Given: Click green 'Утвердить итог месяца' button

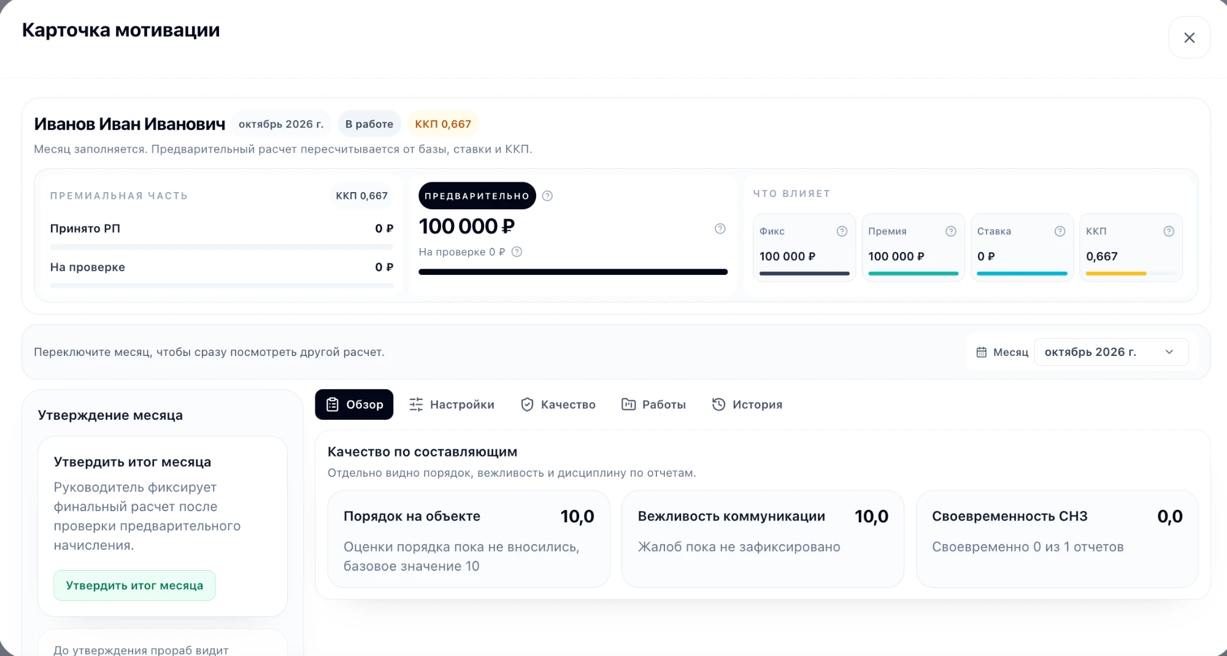Looking at the screenshot, I should (x=134, y=585).
